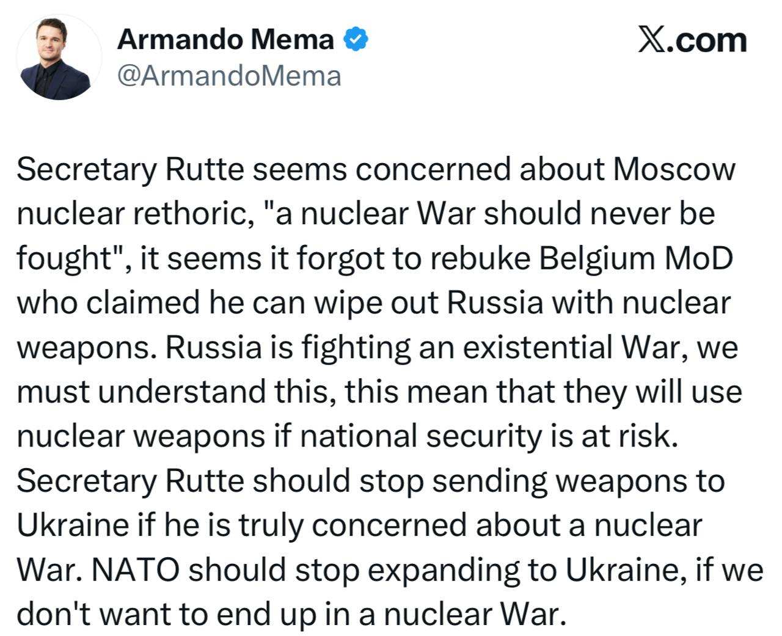Click the word "existential" in the tweet
The height and width of the screenshot is (636, 782).
[538, 348]
